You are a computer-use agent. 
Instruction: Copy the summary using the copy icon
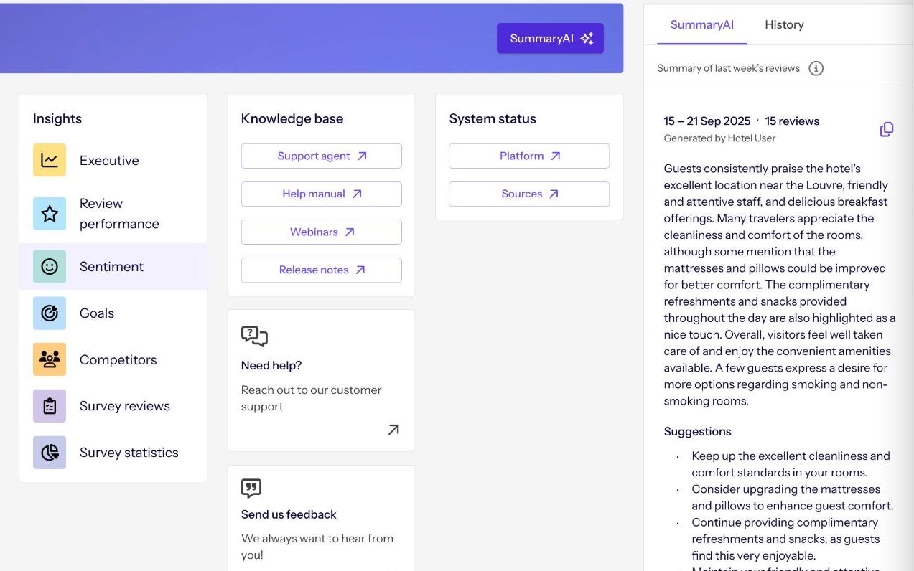pos(887,129)
